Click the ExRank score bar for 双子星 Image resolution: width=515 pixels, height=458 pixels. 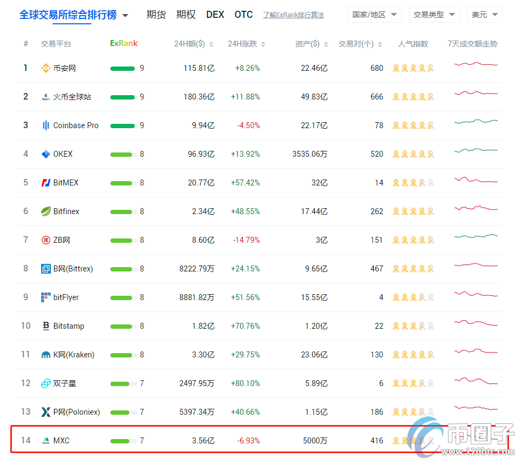(x=123, y=384)
